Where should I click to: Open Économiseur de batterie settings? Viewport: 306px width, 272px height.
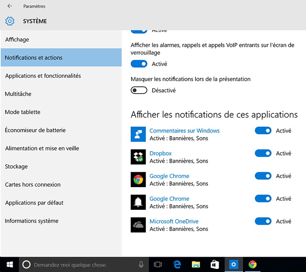coord(35,130)
